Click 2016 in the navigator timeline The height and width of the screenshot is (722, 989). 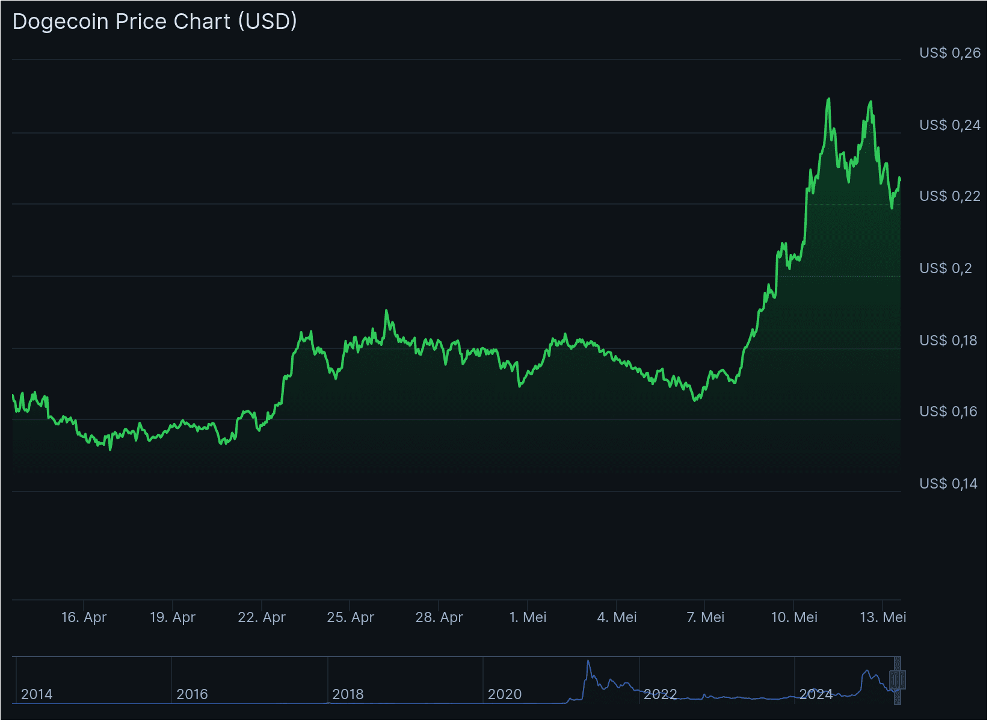(193, 694)
